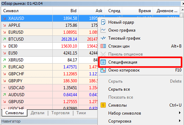Click the XBRUSD bid value 84.17
This screenshot has width=184, height=125.
(72, 60)
